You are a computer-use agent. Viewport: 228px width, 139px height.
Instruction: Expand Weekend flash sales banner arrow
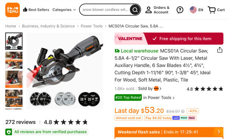point(219,132)
